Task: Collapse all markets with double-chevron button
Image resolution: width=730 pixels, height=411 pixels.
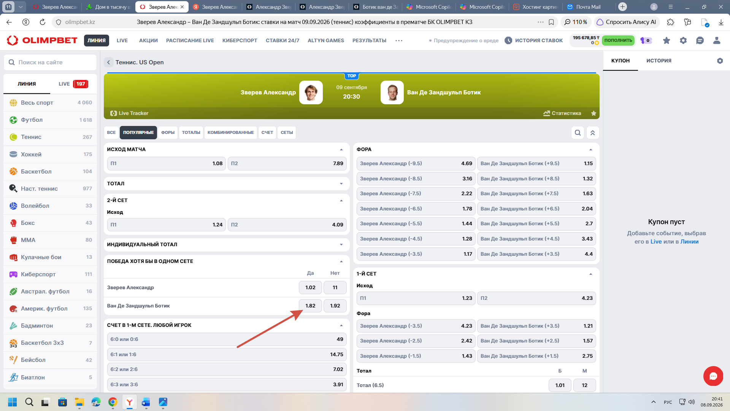Action: click(593, 132)
